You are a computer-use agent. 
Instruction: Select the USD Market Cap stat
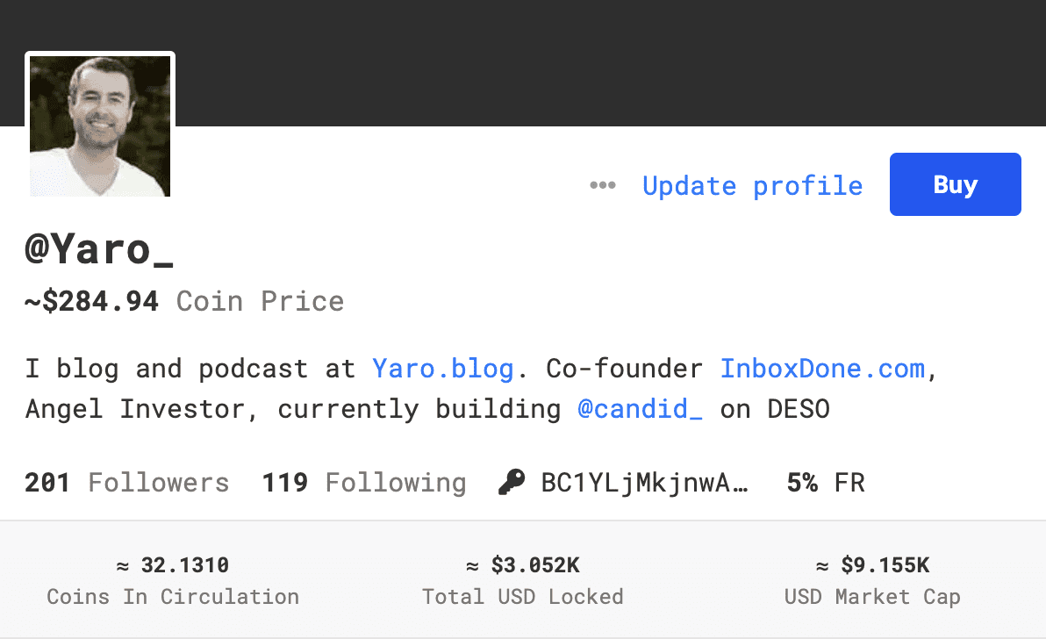pos(872,580)
